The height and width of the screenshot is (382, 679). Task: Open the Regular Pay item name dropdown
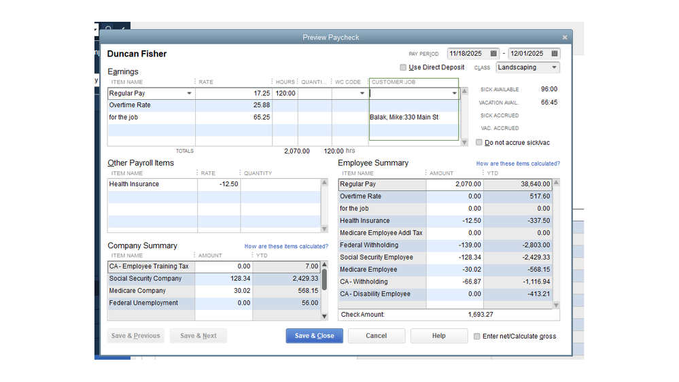point(189,93)
